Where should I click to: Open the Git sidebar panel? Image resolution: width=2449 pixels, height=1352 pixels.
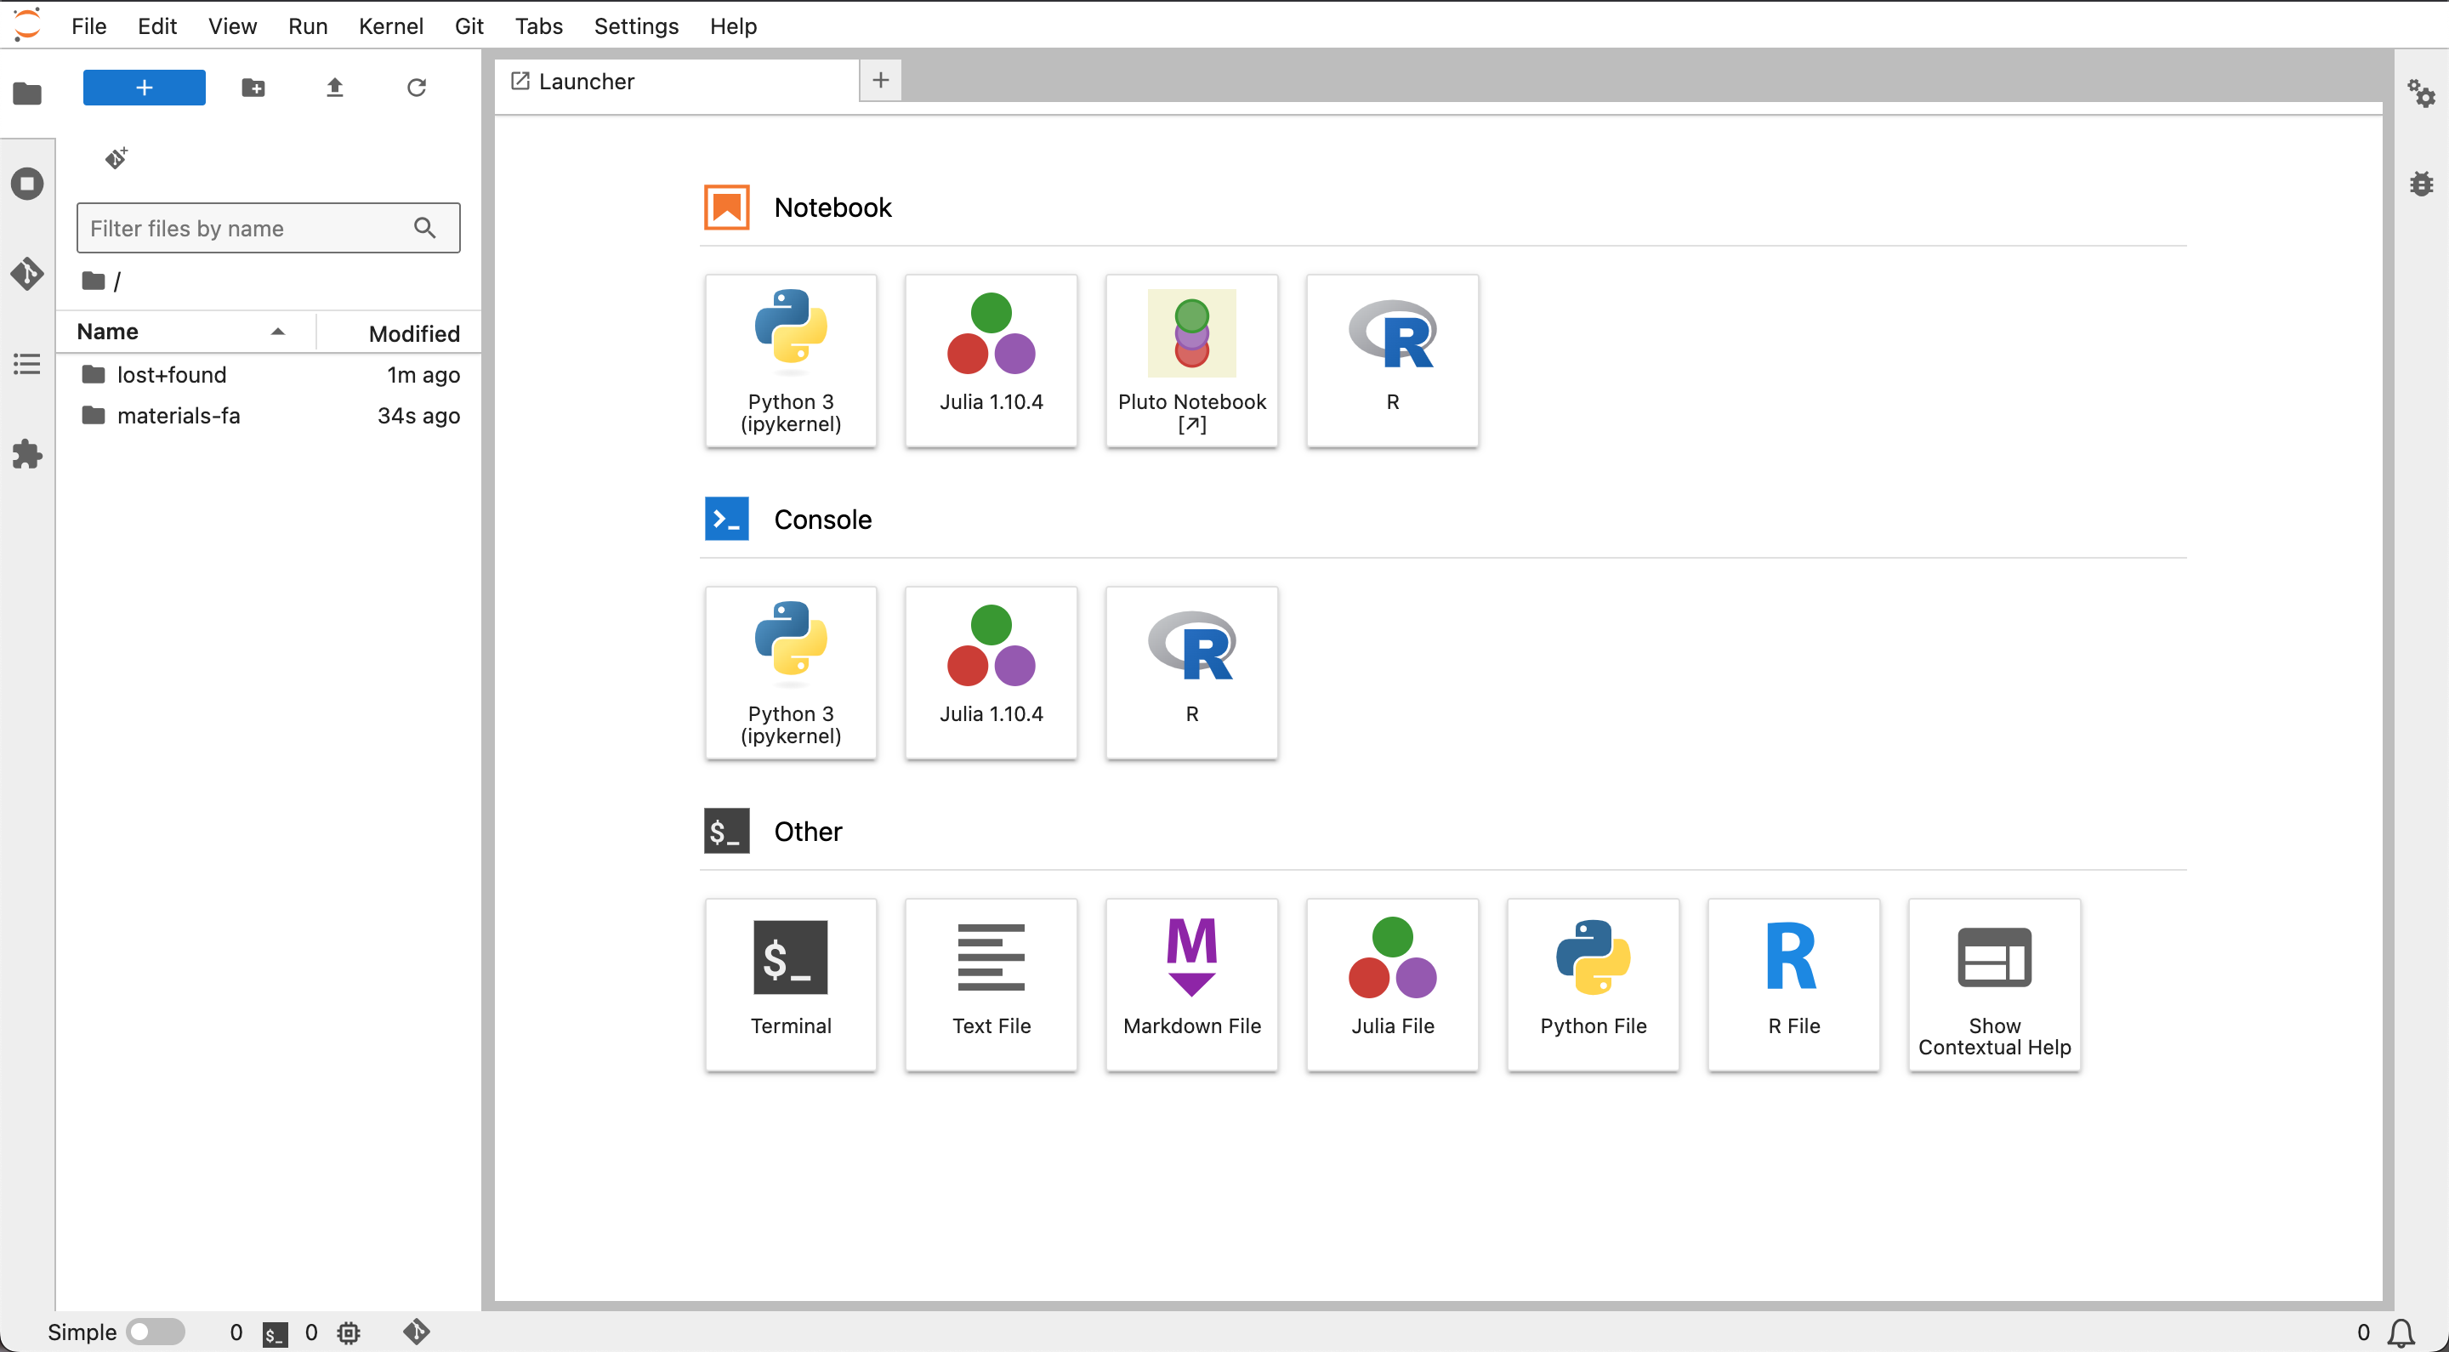click(27, 274)
